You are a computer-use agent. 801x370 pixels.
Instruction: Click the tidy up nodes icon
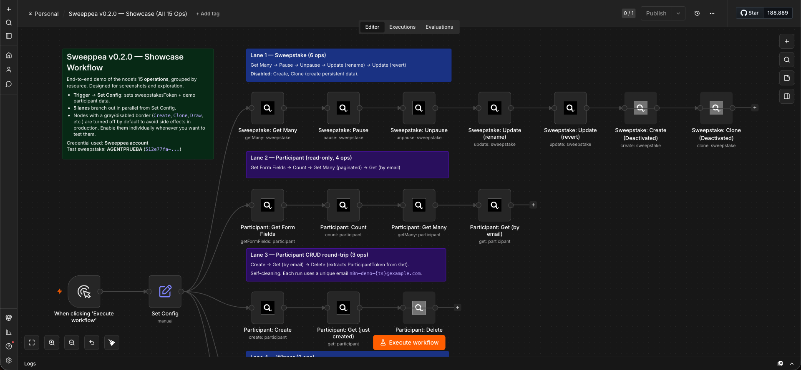[x=112, y=342]
